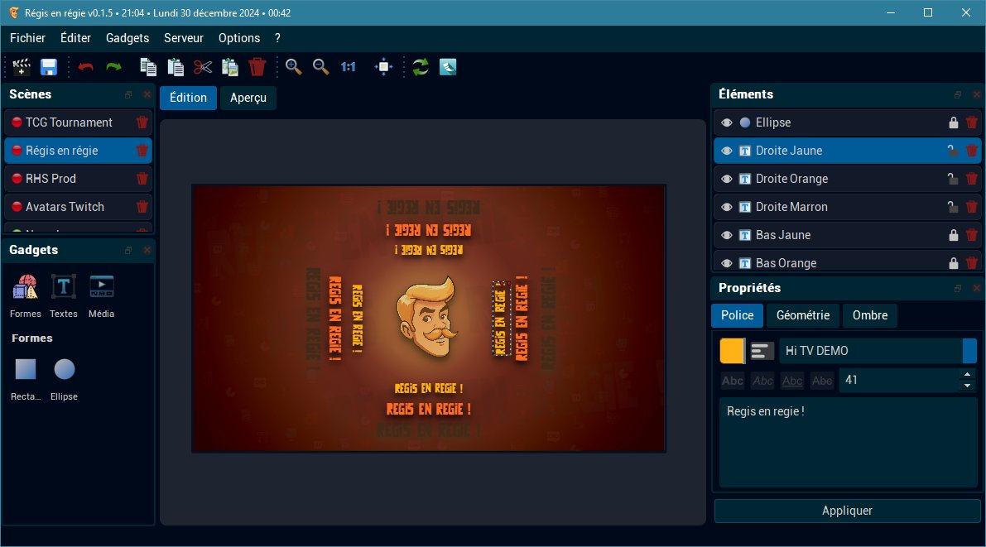
Task: Open the Éditer menu
Action: click(x=75, y=38)
